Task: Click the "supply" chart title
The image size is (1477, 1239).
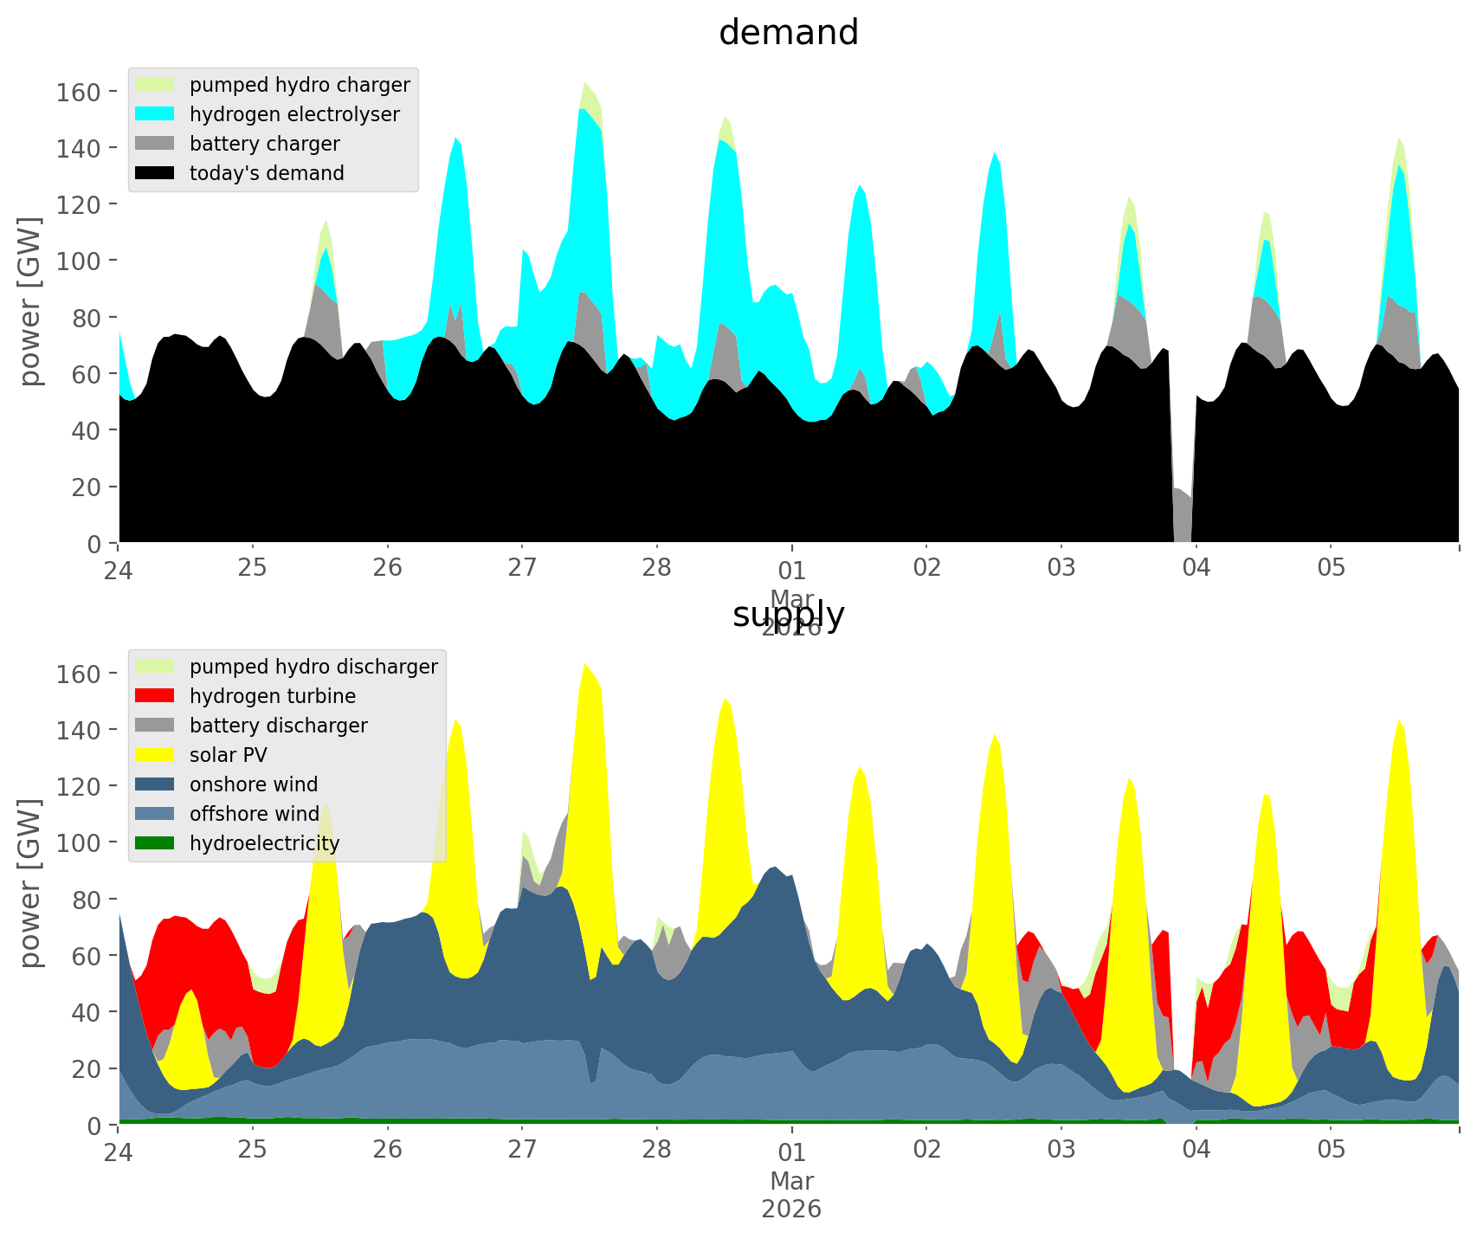Action: pyautogui.click(x=789, y=615)
